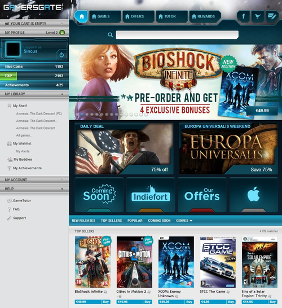282x308 pixels.
Task: Open the Apple Mac games tile
Action: (254, 195)
